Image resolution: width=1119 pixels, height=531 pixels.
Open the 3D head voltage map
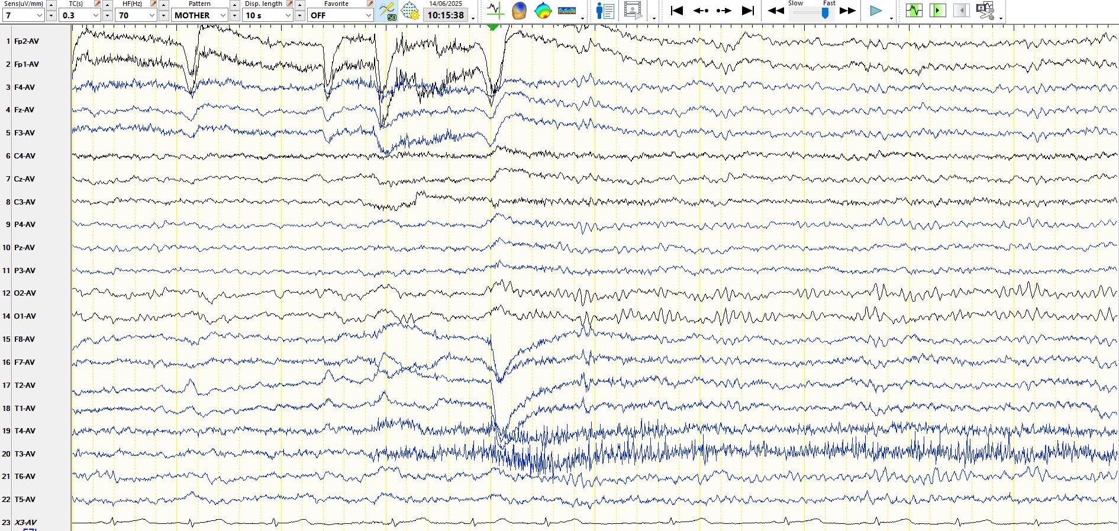519,11
